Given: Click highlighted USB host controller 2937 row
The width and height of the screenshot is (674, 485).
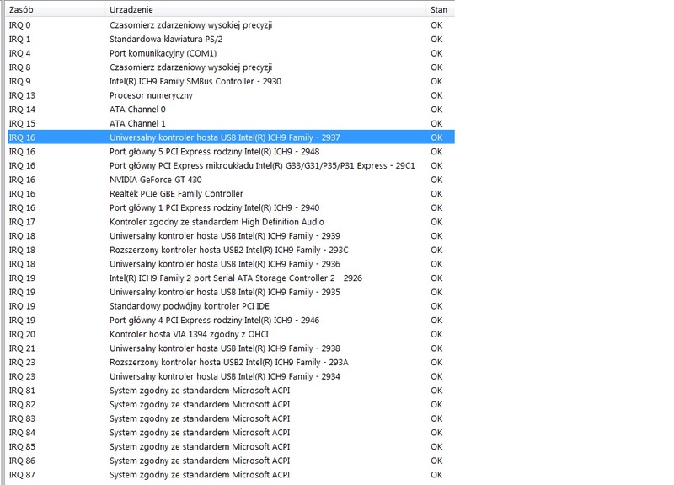Looking at the screenshot, I should (231, 137).
